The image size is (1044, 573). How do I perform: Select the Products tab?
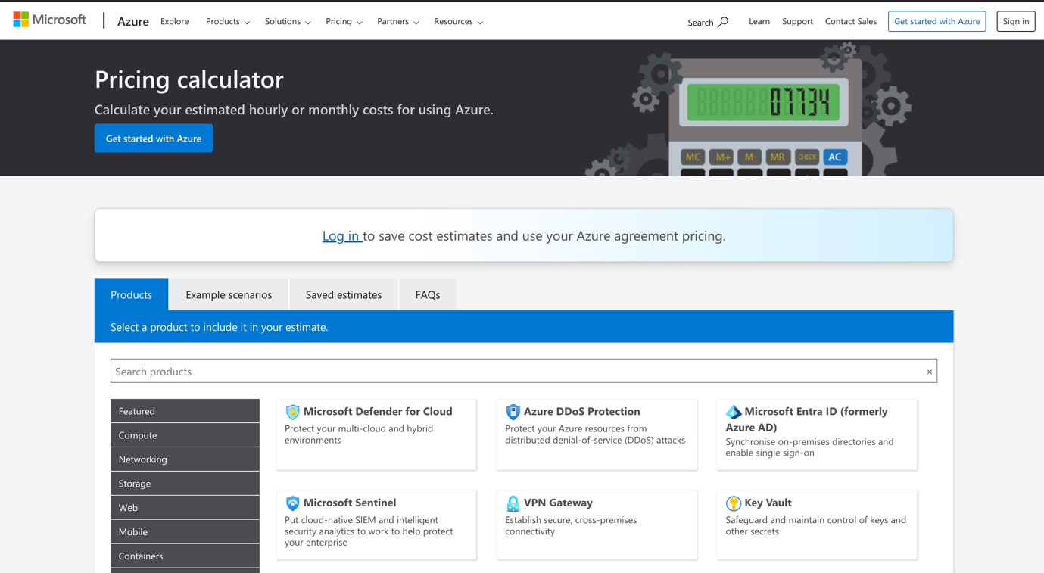tap(132, 294)
